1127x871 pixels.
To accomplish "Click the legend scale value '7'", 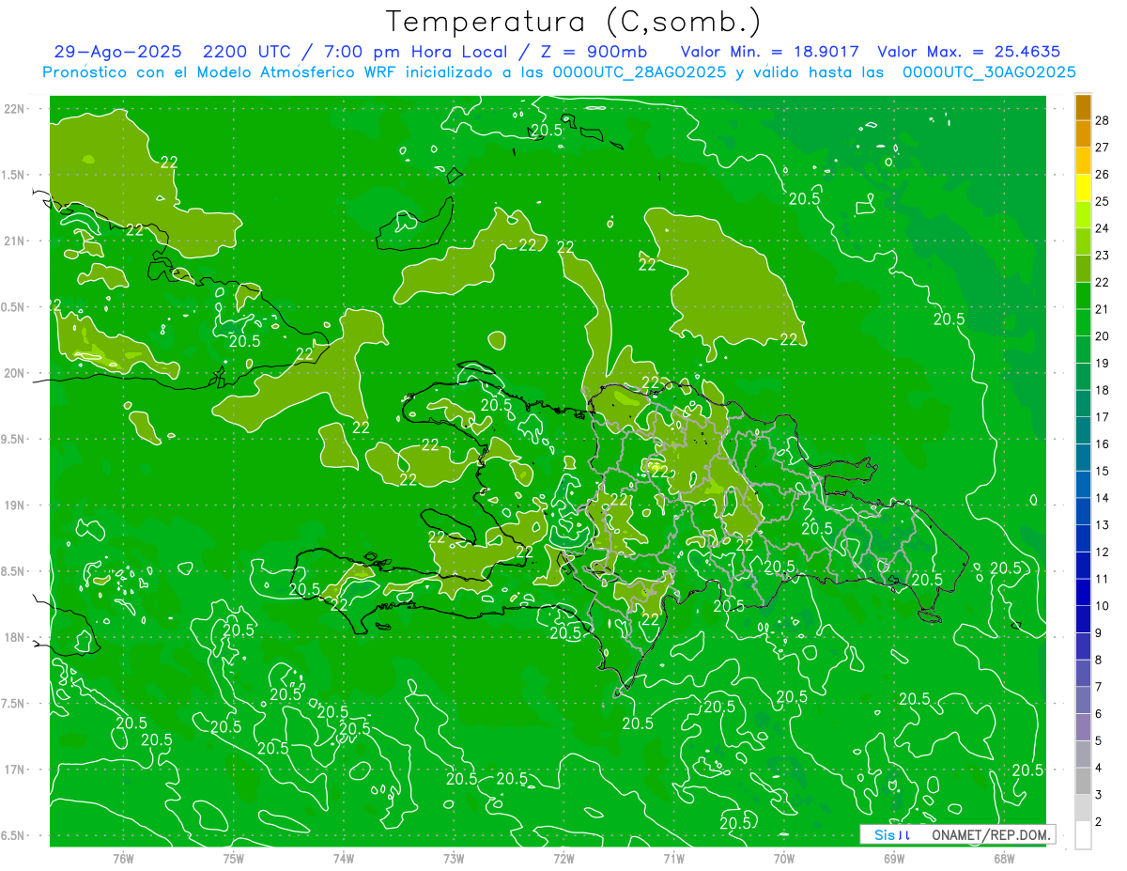I will point(1099,687).
